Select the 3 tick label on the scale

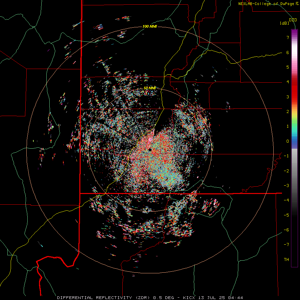click(288, 97)
